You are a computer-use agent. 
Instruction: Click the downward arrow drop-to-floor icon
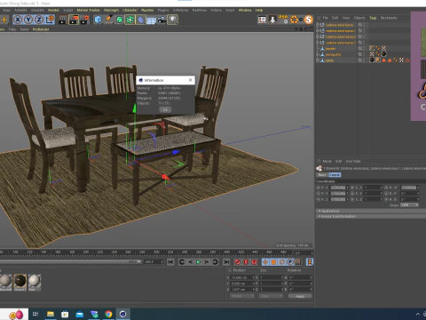point(272,20)
